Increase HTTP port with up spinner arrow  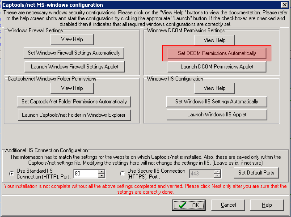(101, 172)
